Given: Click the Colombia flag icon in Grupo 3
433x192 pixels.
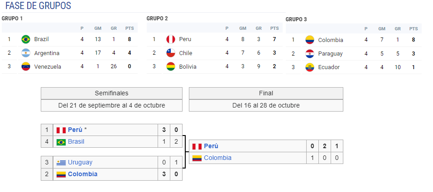Looking at the screenshot, I should point(310,40).
